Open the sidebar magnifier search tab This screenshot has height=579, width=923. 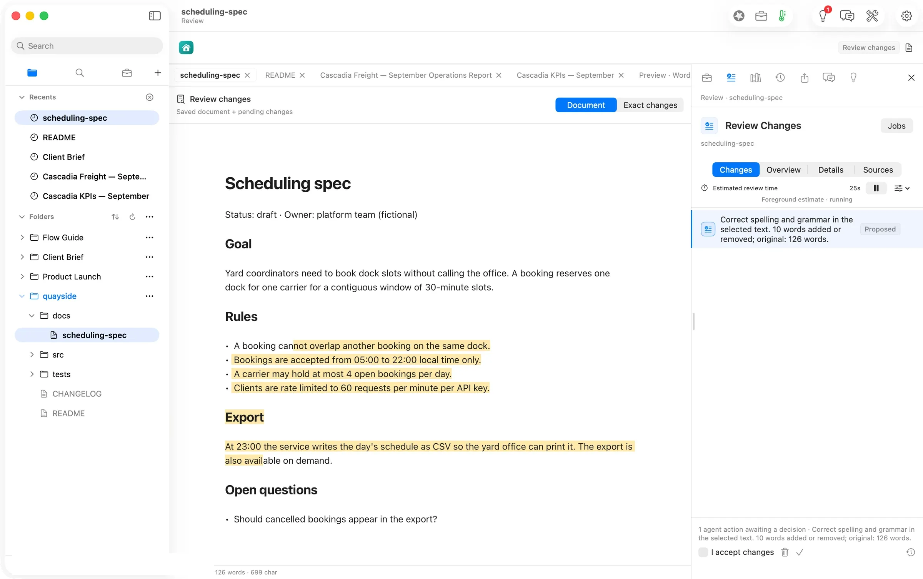pyautogui.click(x=80, y=73)
